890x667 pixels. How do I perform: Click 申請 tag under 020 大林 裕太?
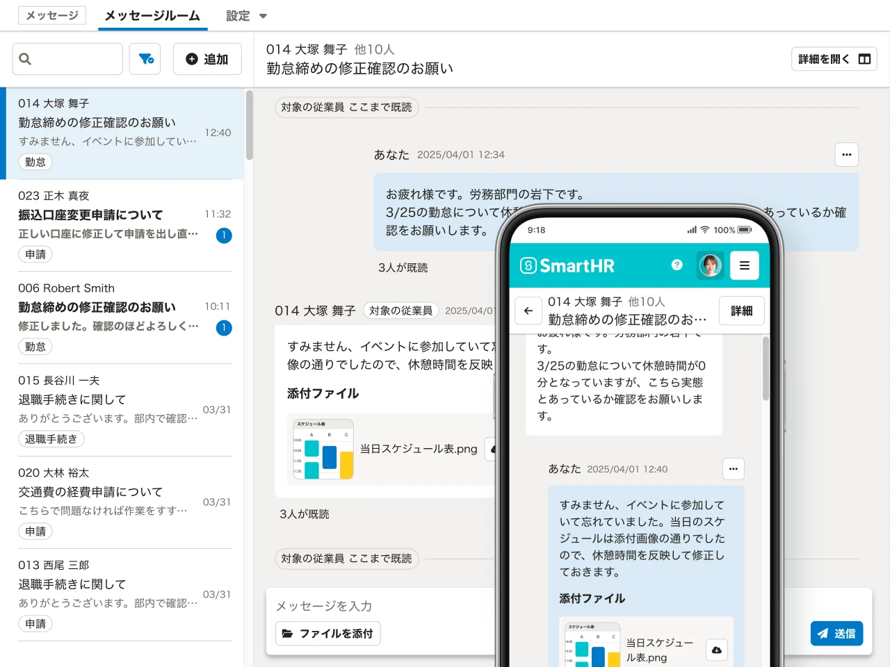[35, 532]
